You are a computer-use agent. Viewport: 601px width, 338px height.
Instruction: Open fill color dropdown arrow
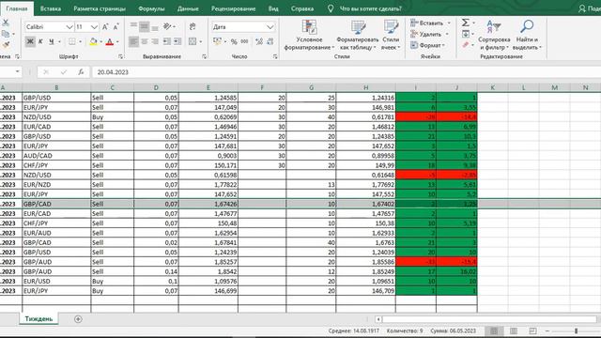[101, 41]
